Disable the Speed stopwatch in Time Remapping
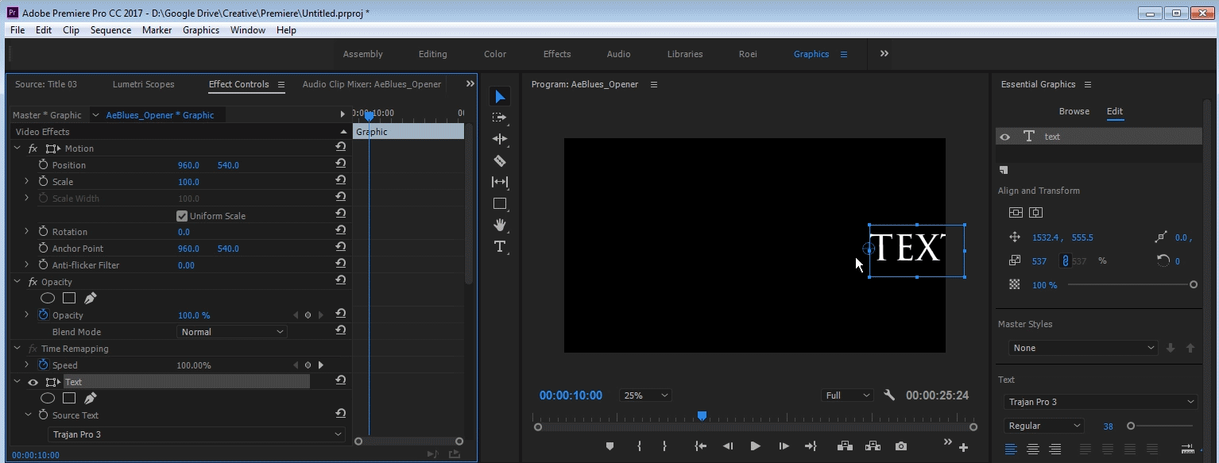This screenshot has width=1219, height=463. [44, 365]
